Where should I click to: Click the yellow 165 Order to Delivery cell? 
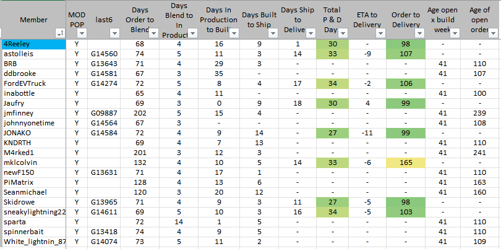tap(406, 163)
